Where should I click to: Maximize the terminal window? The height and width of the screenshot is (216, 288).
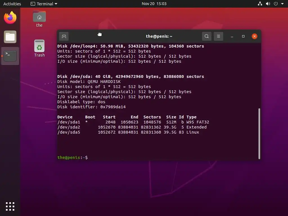pyautogui.click(x=243, y=36)
